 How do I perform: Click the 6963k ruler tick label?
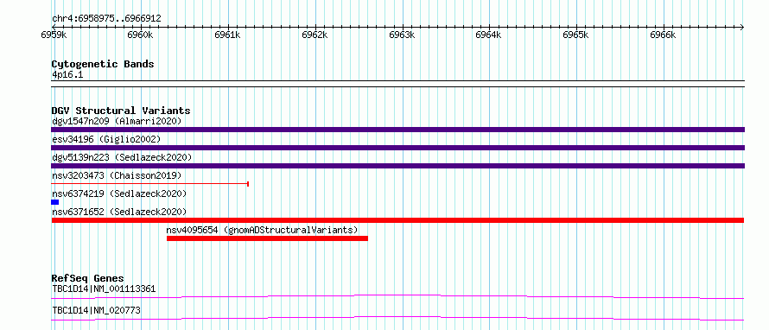tap(402, 35)
